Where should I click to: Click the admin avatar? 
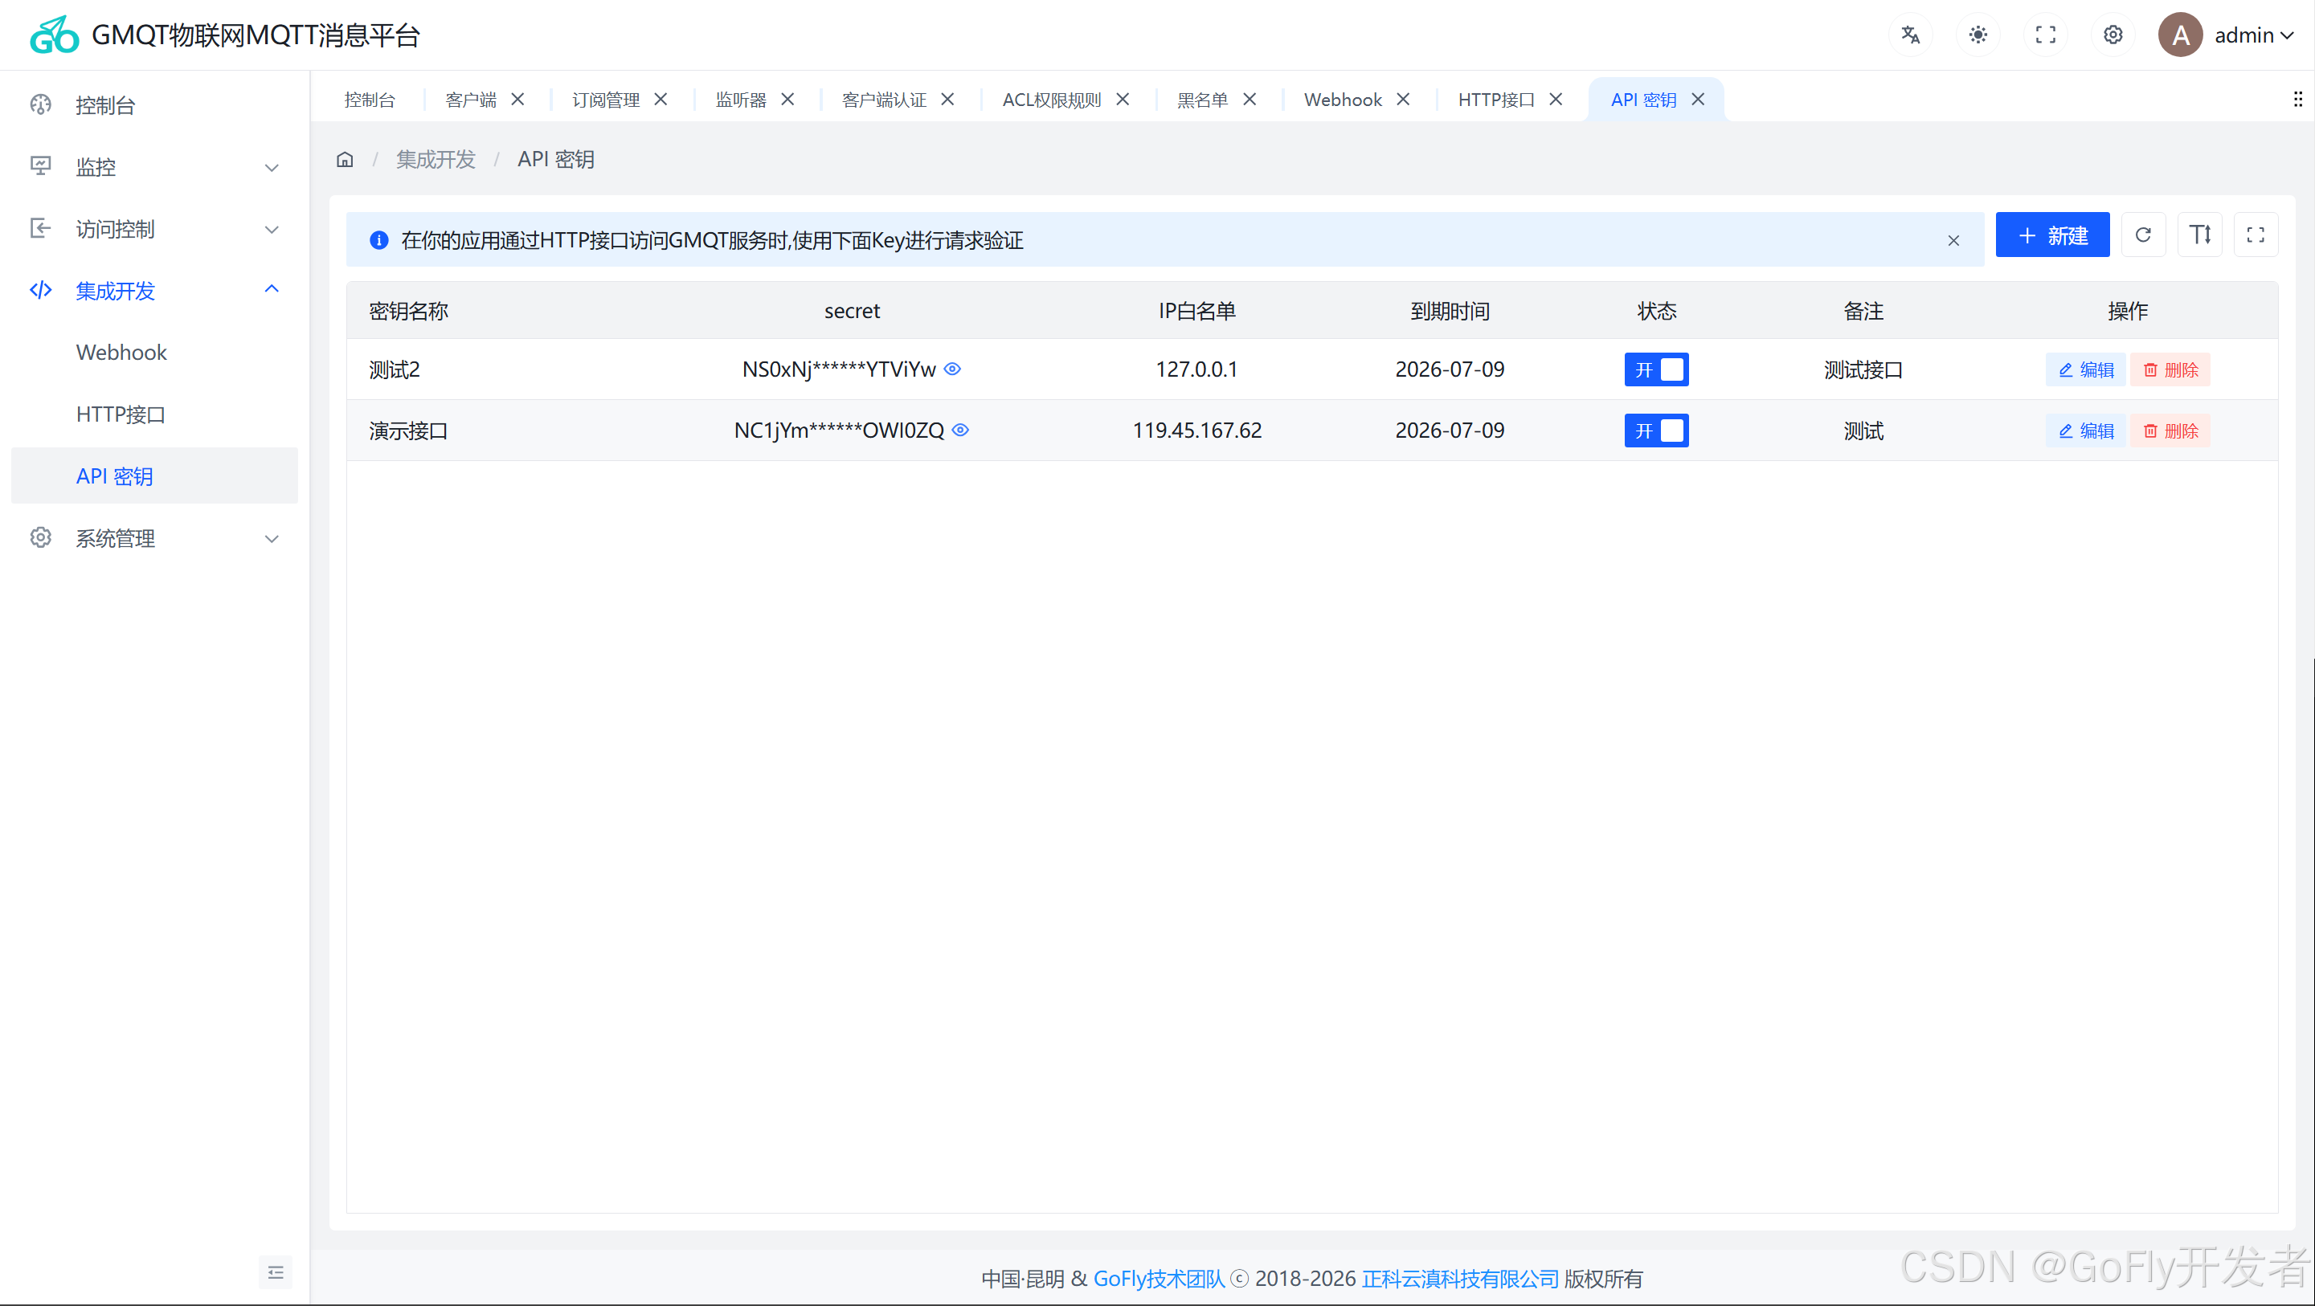[2180, 35]
